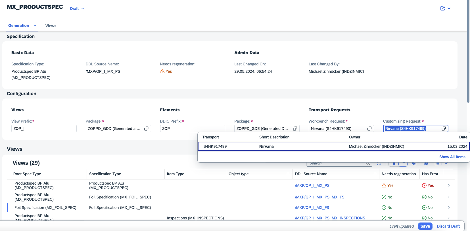The height and width of the screenshot is (231, 470).
Task: Click the View Prefix input field
Action: [44, 129]
